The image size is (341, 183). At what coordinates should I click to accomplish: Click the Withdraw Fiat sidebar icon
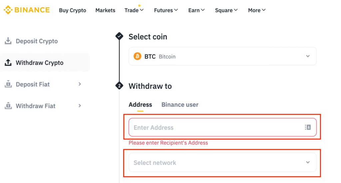pos(8,106)
